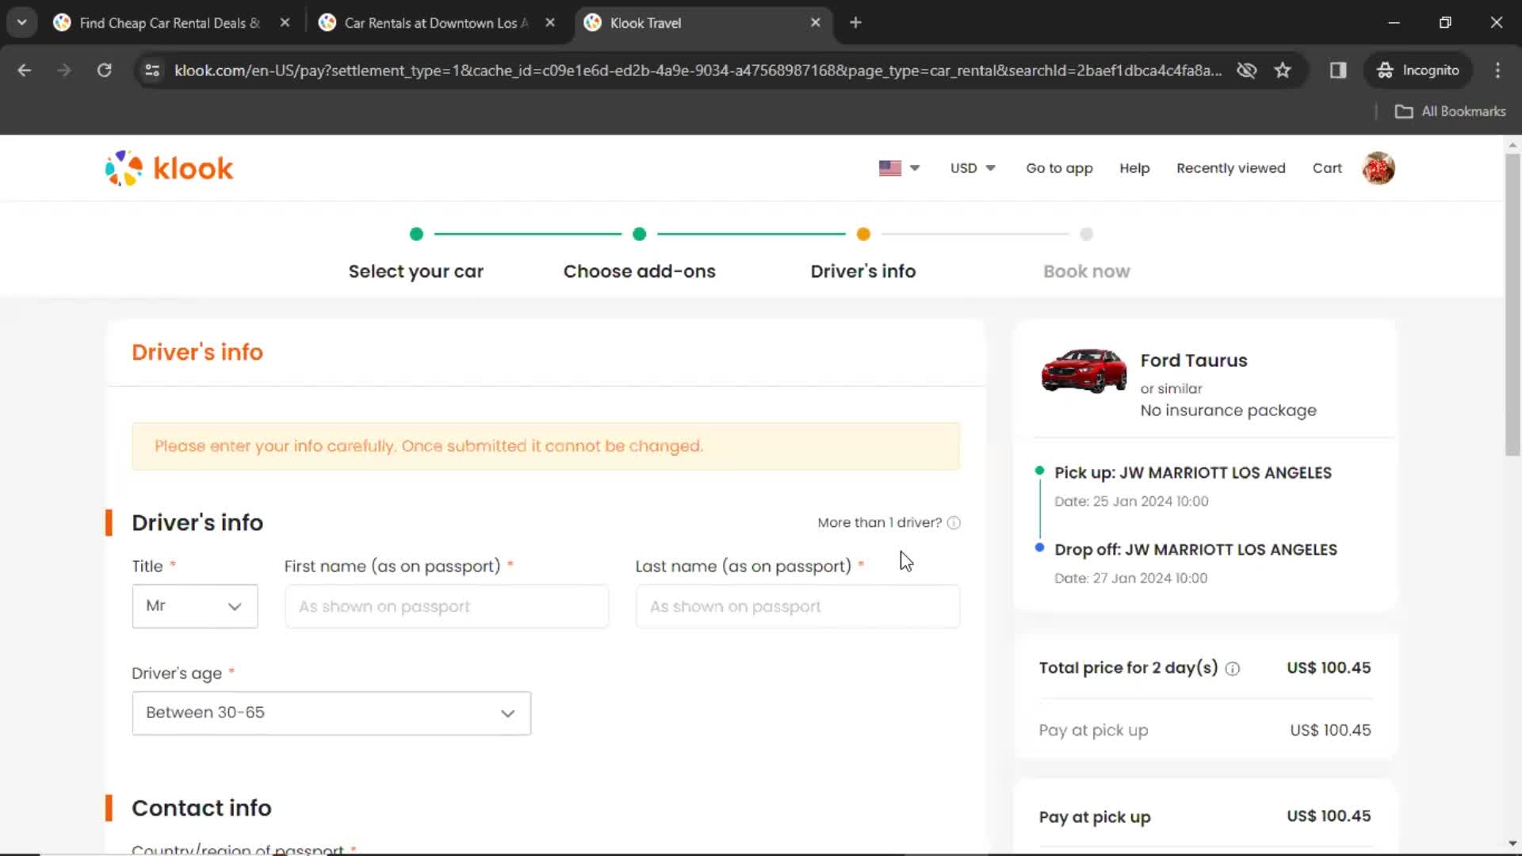Viewport: 1522px width, 856px height.
Task: Expand the Title dropdown selector
Action: (194, 606)
